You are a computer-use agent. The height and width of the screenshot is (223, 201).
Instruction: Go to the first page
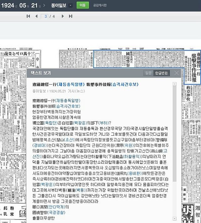tap(28, 16)
